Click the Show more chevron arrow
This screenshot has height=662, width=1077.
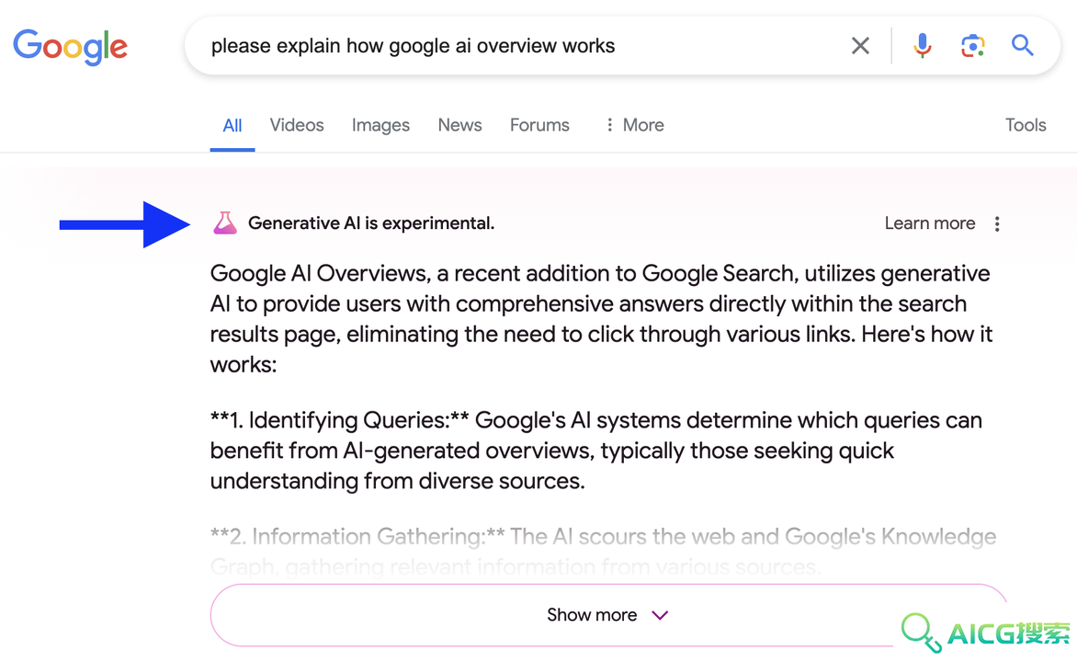click(660, 615)
